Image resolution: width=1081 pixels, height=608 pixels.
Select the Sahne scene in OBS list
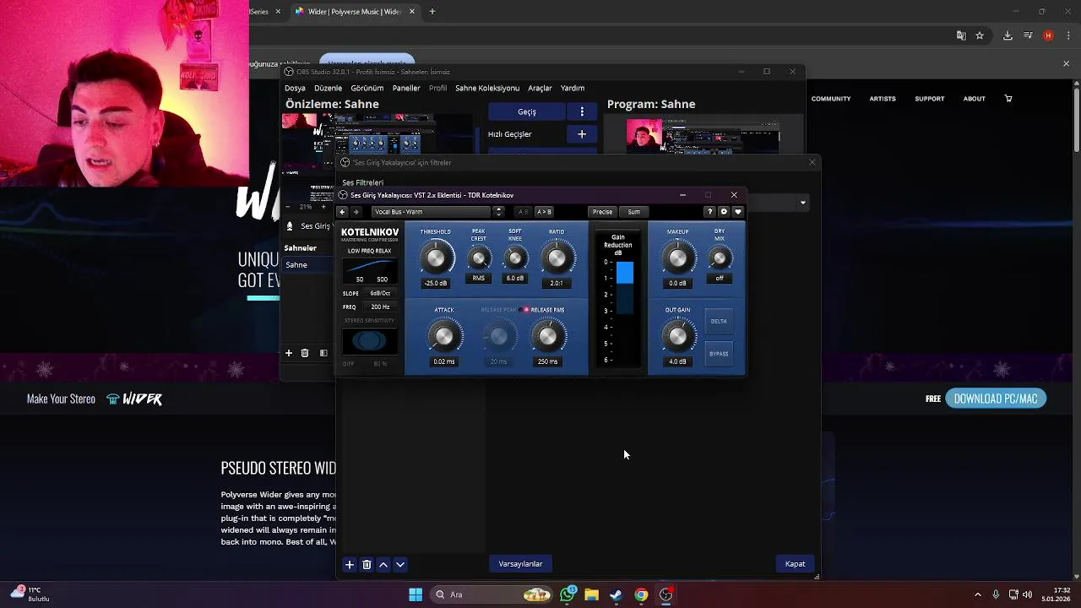(307, 265)
